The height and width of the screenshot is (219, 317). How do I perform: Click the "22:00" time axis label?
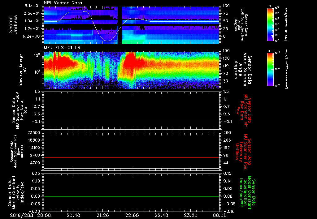pos(132,215)
